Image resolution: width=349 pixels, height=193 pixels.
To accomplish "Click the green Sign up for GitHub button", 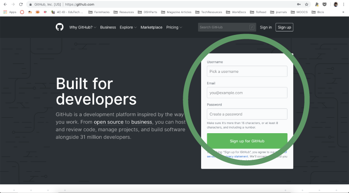I will 247,141.
